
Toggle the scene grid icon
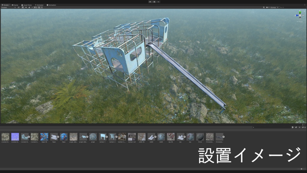[39, 7]
